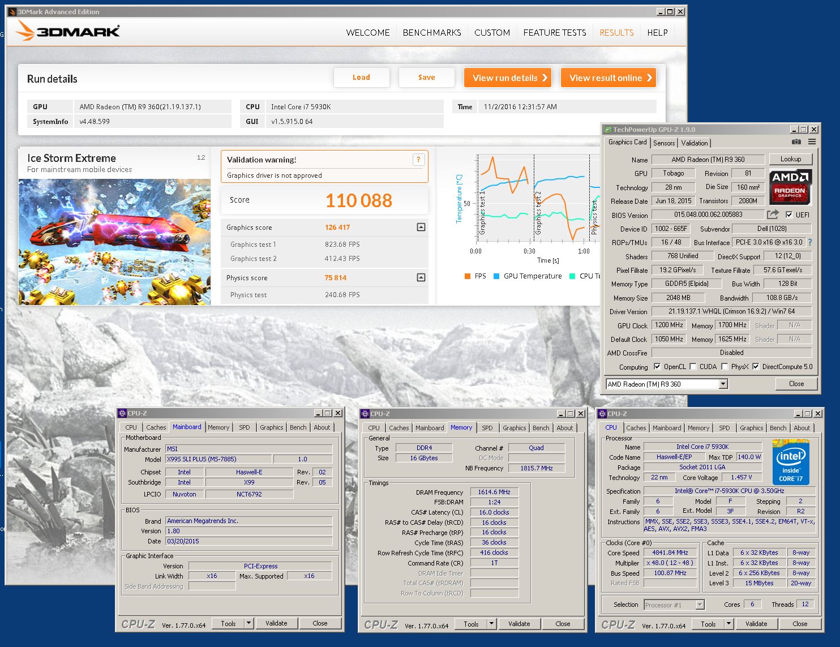The height and width of the screenshot is (647, 840).
Task: Open HELP in 3DMark navigation
Action: [657, 33]
